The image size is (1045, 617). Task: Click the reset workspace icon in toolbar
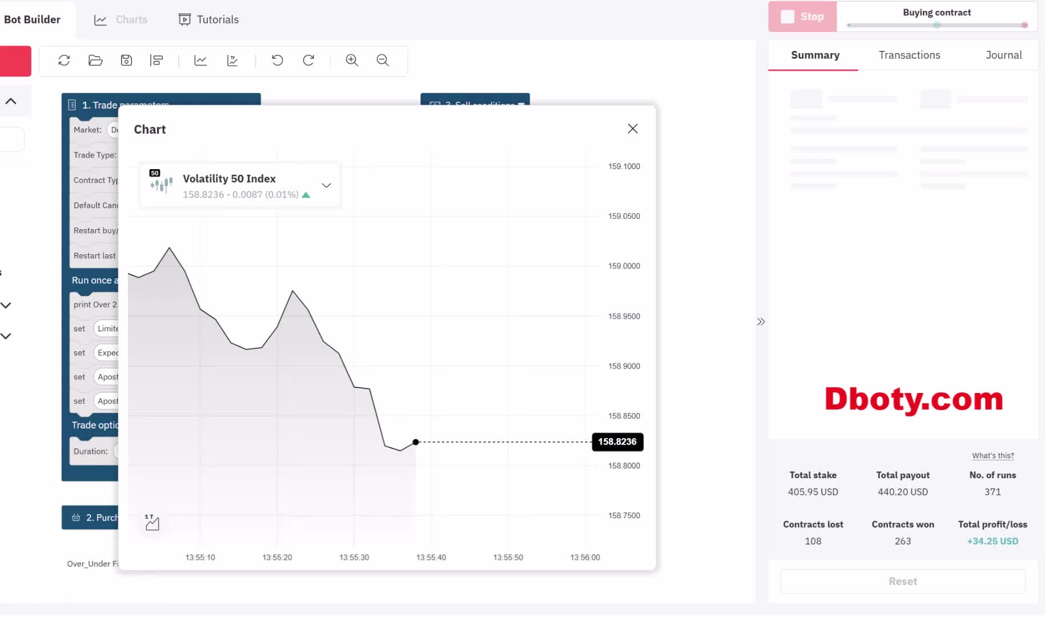coord(64,61)
